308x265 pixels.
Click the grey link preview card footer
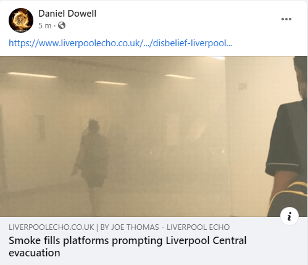(154, 240)
